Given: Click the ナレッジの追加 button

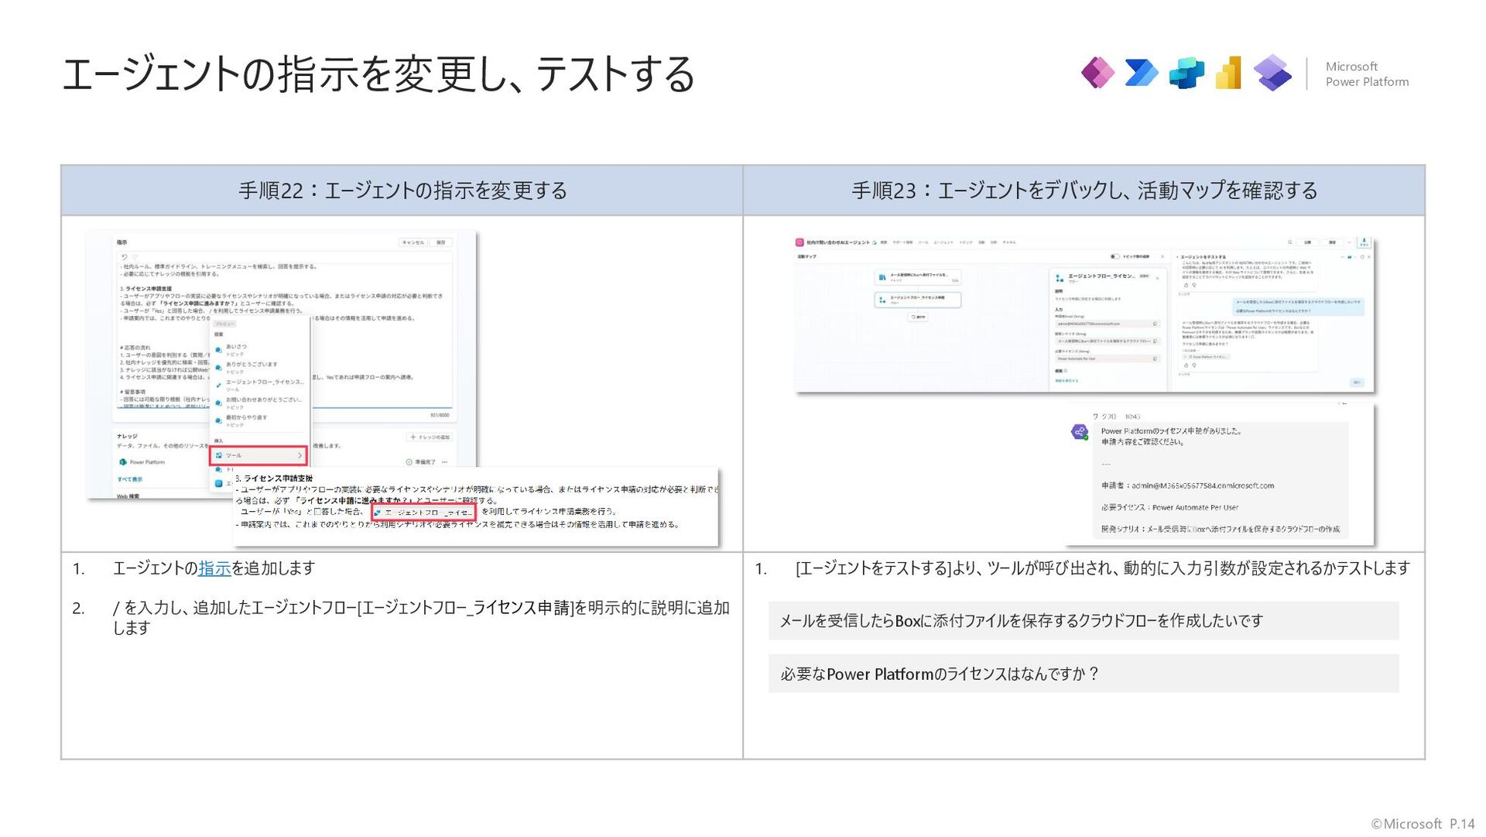Looking at the screenshot, I should pos(430,437).
